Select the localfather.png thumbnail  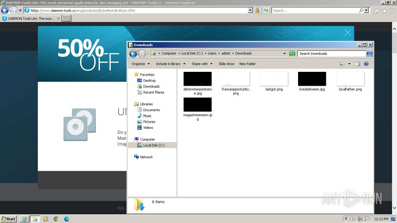point(350,79)
